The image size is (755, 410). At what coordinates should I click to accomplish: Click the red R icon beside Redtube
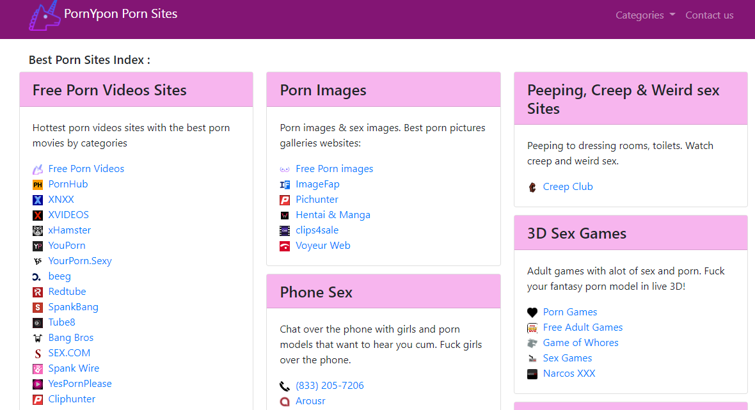coord(38,292)
